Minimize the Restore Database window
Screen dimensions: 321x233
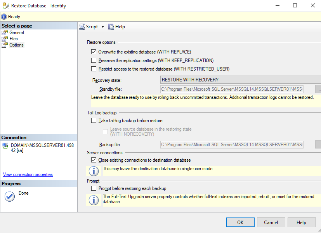point(278,5)
